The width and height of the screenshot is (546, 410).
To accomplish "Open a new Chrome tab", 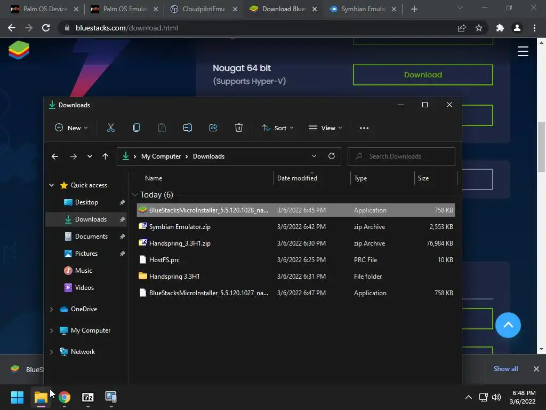I will point(414,9).
